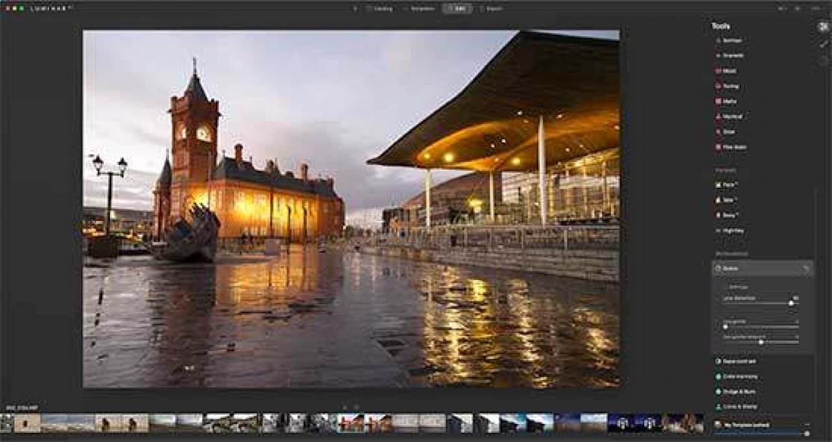Click the main photo preview canvas
The width and height of the screenshot is (832, 442).
click(351, 209)
